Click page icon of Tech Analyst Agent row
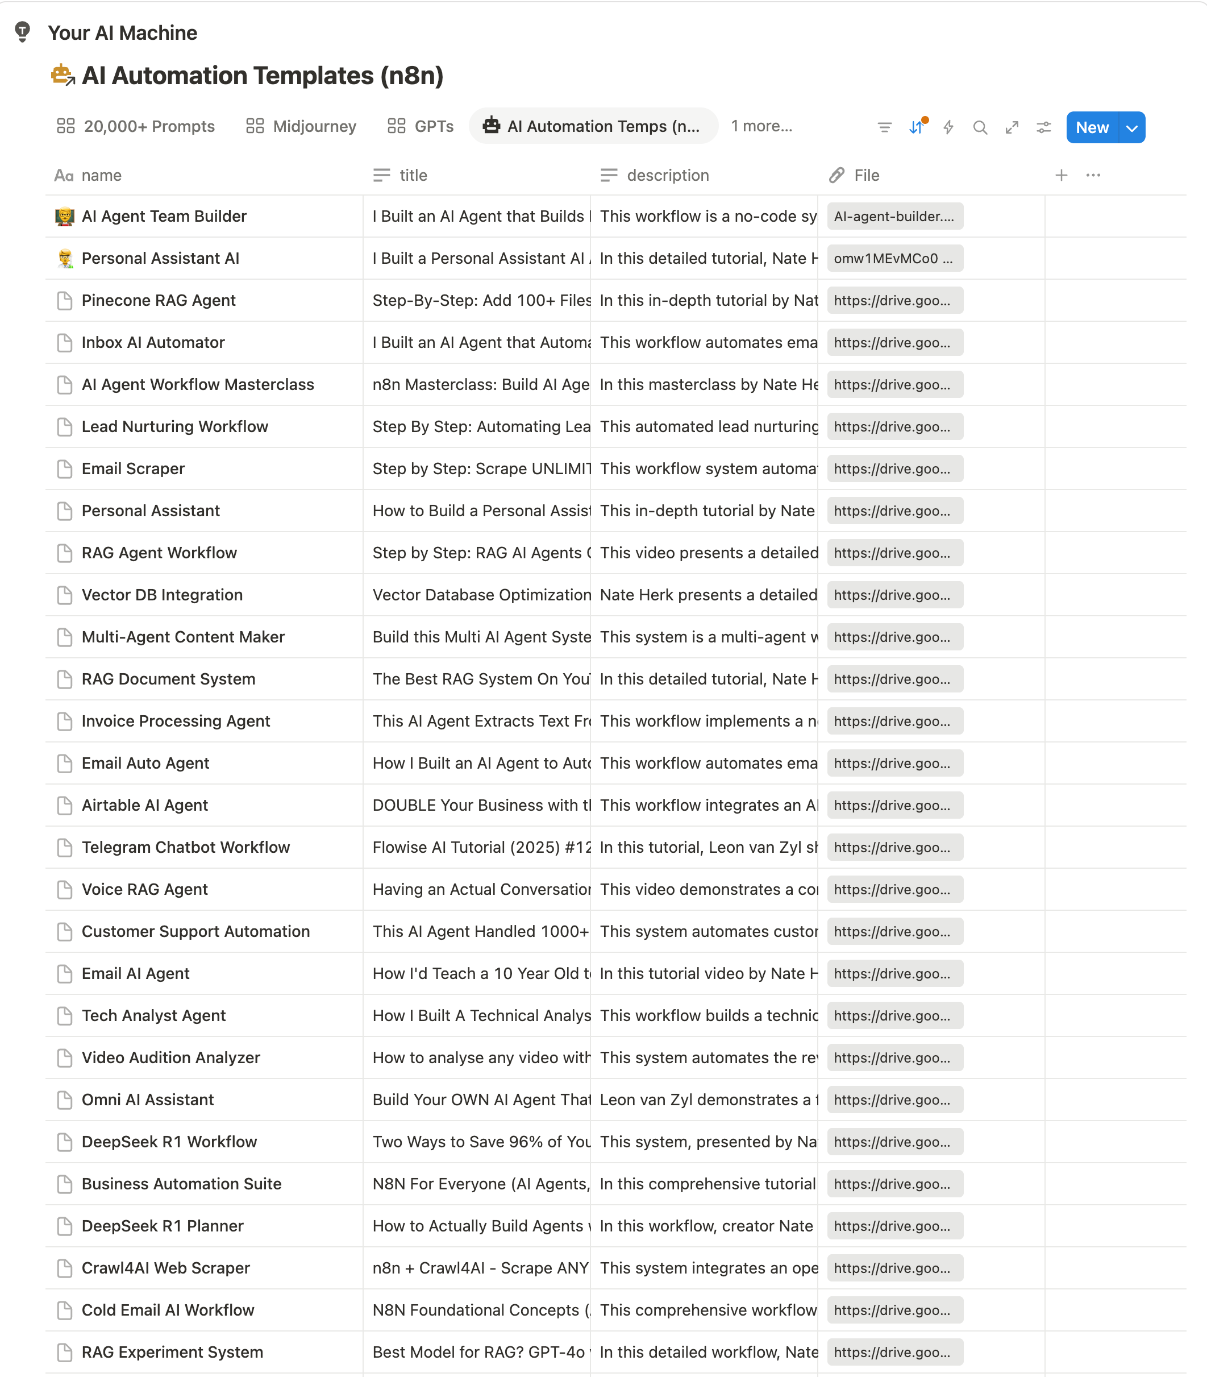 [65, 1015]
